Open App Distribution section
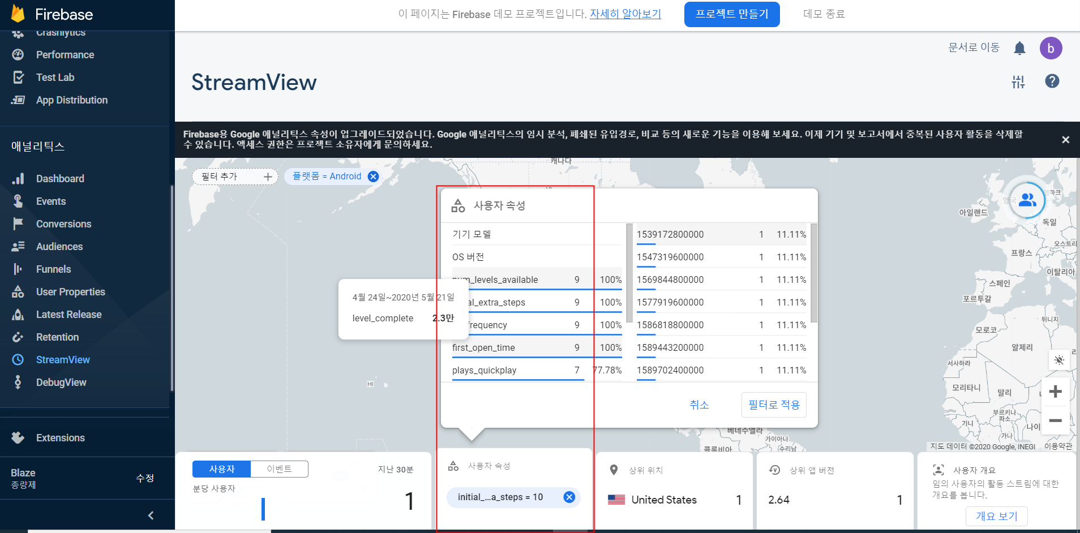 pyautogui.click(x=71, y=100)
